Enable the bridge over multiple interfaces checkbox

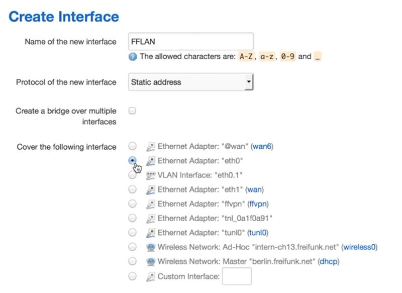point(132,111)
